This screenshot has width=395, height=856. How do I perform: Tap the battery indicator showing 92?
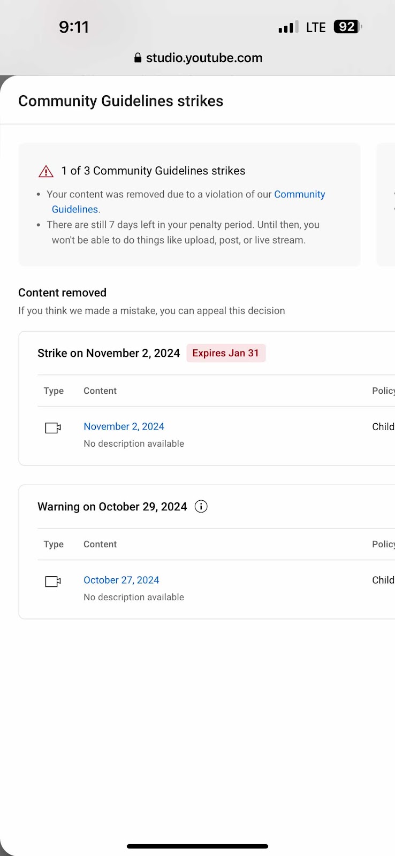(x=347, y=27)
